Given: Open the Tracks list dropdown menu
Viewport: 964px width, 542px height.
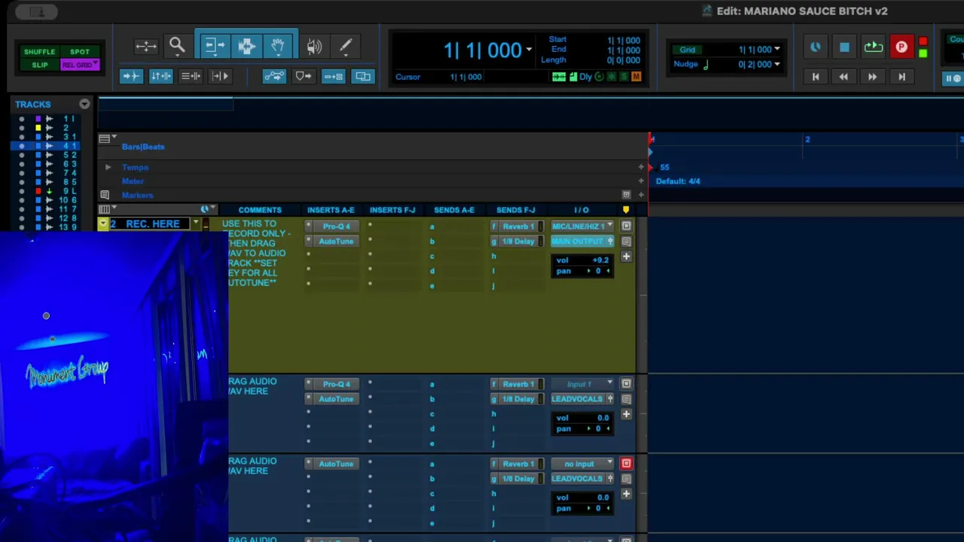Looking at the screenshot, I should coord(84,105).
